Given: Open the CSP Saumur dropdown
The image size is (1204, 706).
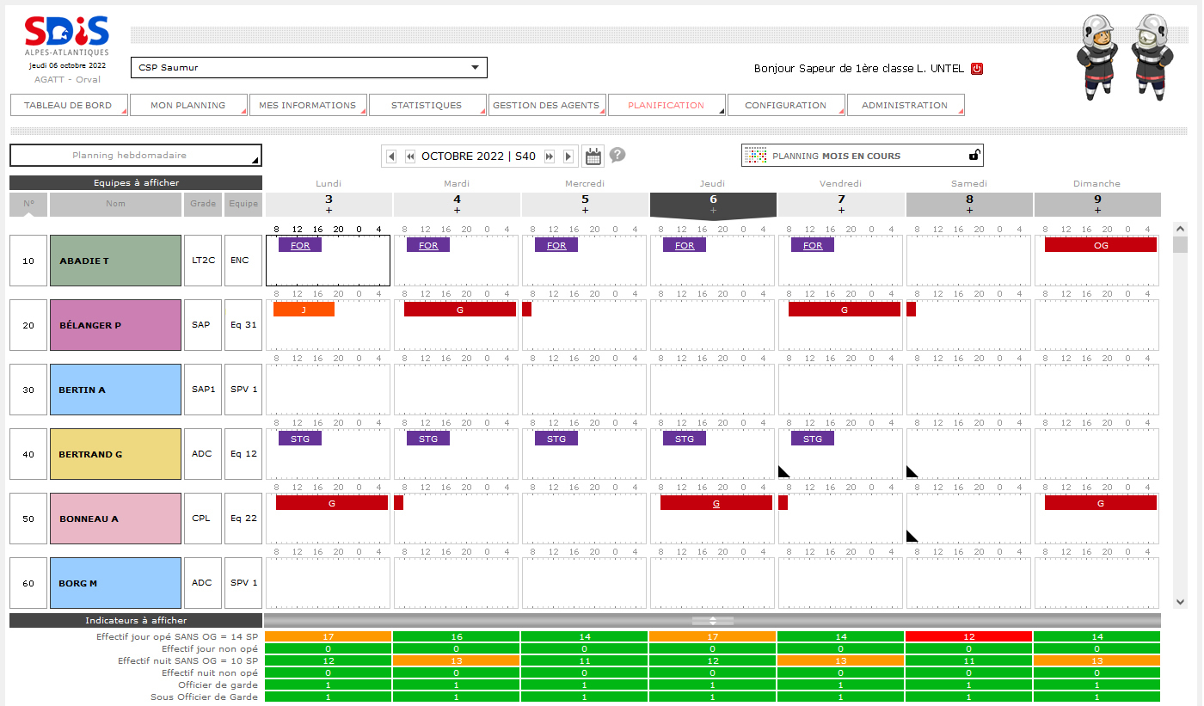Looking at the screenshot, I should click(309, 67).
